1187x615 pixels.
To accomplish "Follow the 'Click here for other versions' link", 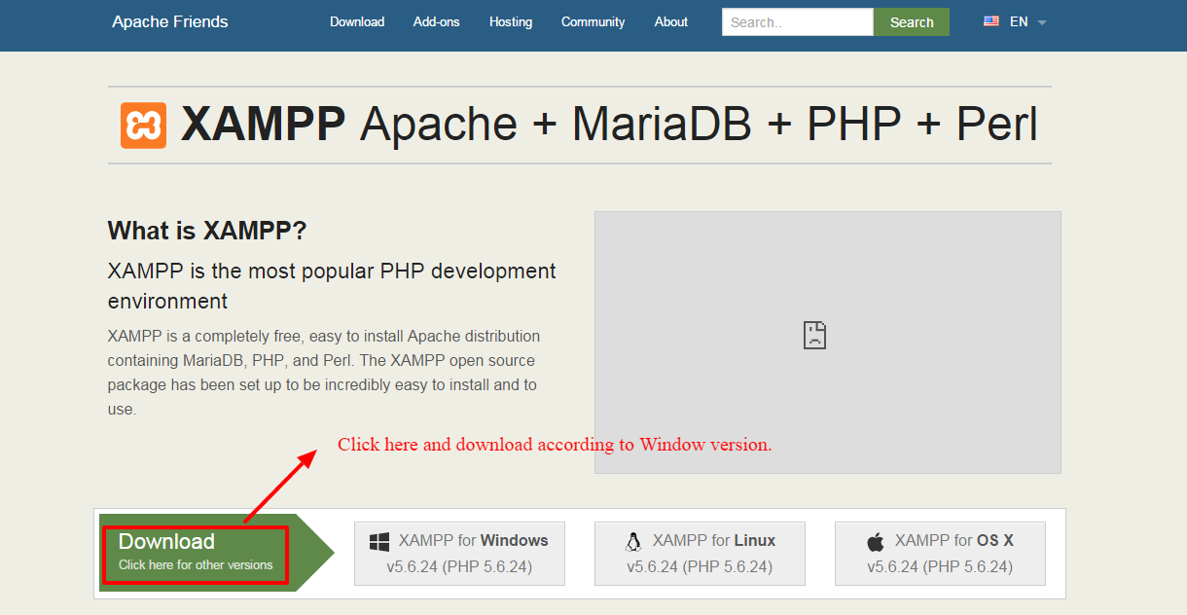I will coord(196,565).
